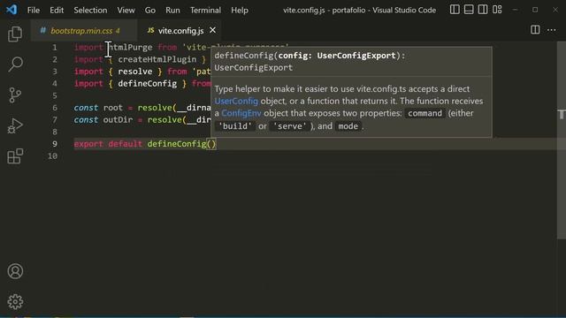566x318 pixels.
Task: Click the word htmlPurge on line 1
Action: pyautogui.click(x=130, y=47)
